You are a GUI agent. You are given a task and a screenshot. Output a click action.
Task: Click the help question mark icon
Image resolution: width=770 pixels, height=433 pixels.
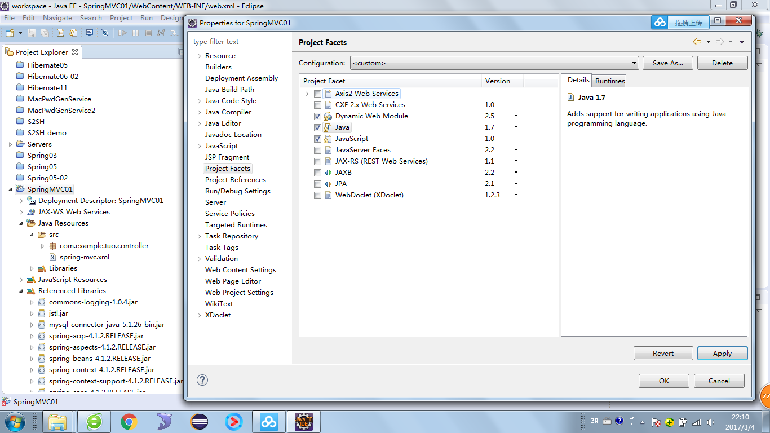tap(202, 380)
